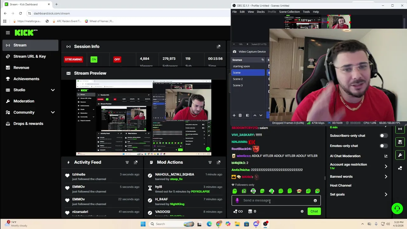
Task: Move scene down in OBS Scenes dock
Action: pos(261,115)
